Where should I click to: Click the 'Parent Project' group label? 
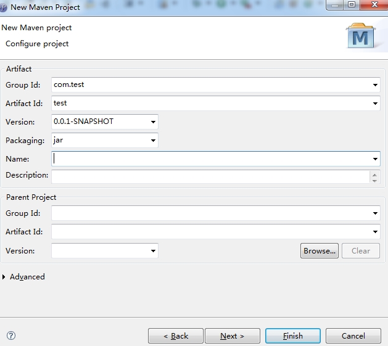click(31, 197)
